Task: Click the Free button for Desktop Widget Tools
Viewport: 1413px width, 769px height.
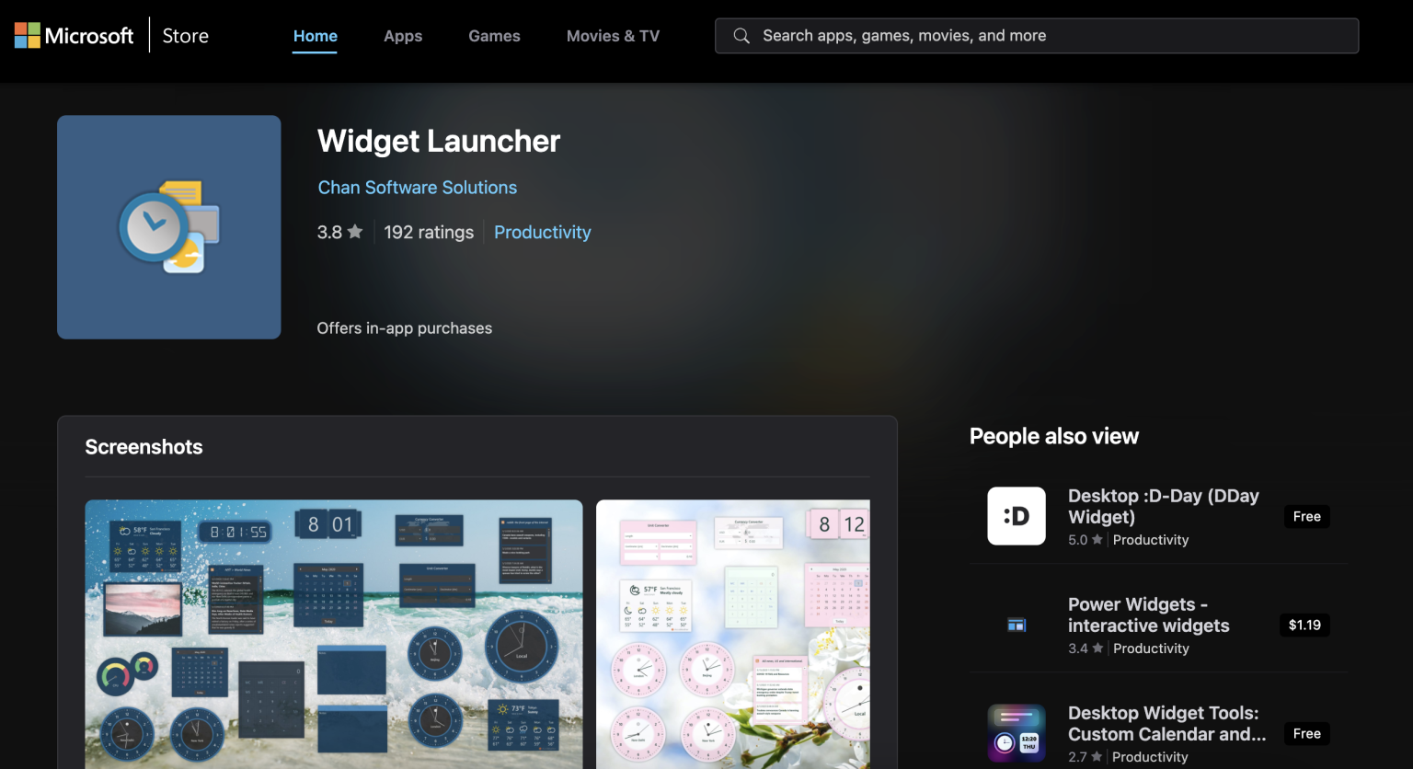Action: click(x=1306, y=734)
